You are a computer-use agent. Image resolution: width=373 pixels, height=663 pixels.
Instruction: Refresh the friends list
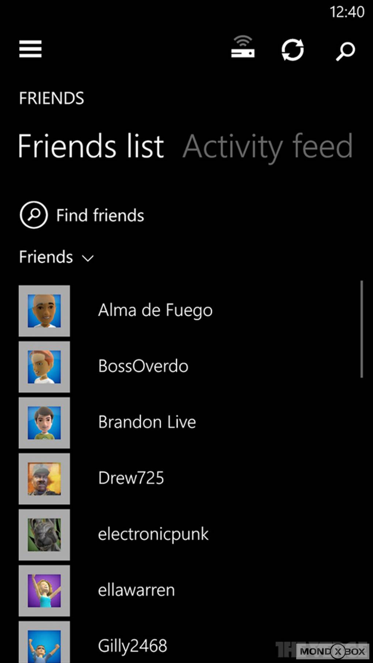[293, 49]
